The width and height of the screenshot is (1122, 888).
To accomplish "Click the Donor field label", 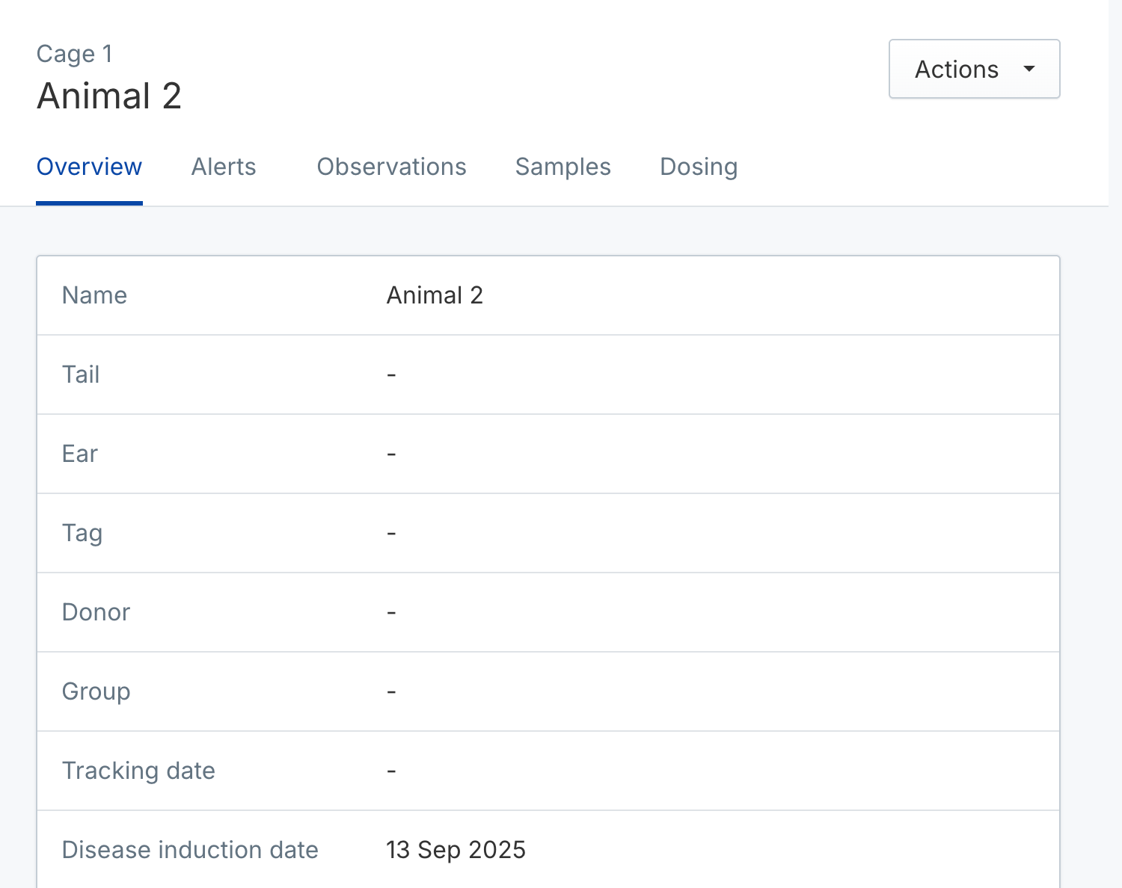I will click(96, 612).
